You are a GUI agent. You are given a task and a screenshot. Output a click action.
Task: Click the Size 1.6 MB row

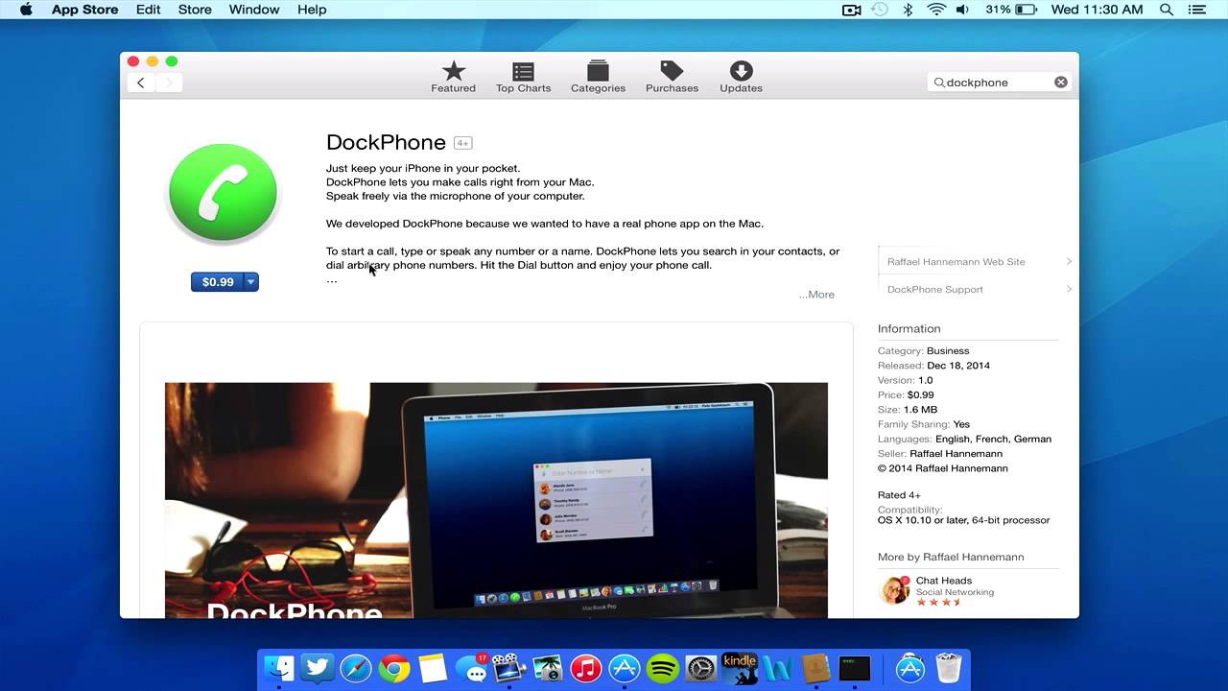click(x=908, y=410)
